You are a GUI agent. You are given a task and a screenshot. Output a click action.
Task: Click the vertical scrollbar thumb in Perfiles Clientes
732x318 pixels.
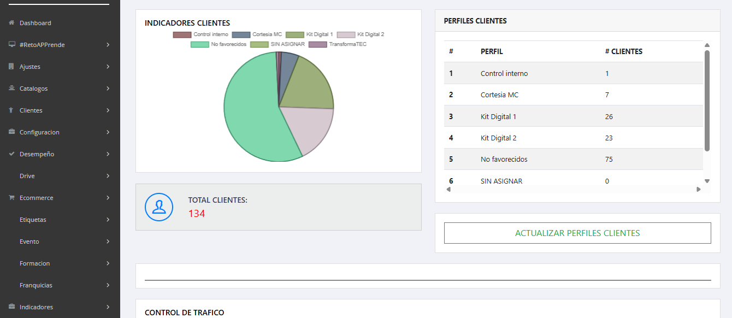pos(707,101)
